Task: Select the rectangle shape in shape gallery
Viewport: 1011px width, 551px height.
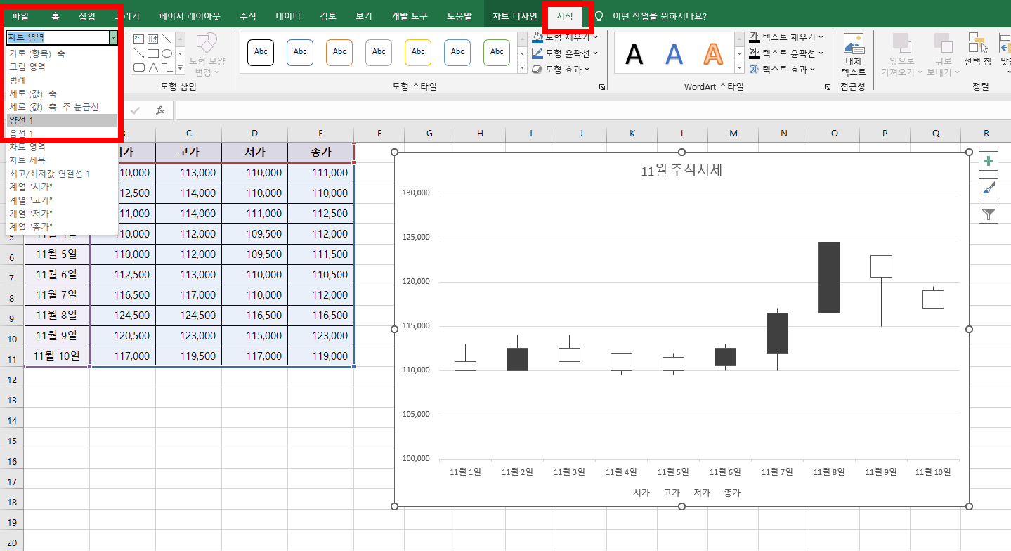Action: point(152,53)
